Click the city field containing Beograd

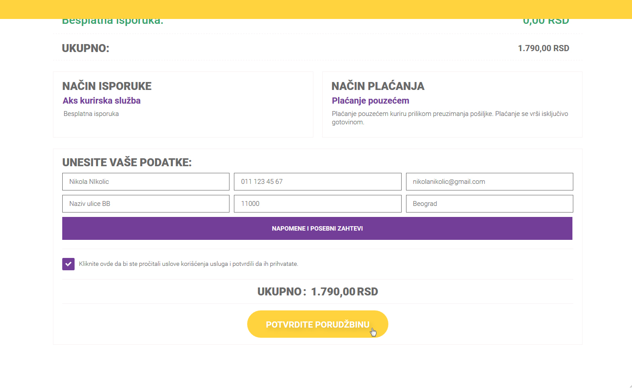point(489,204)
